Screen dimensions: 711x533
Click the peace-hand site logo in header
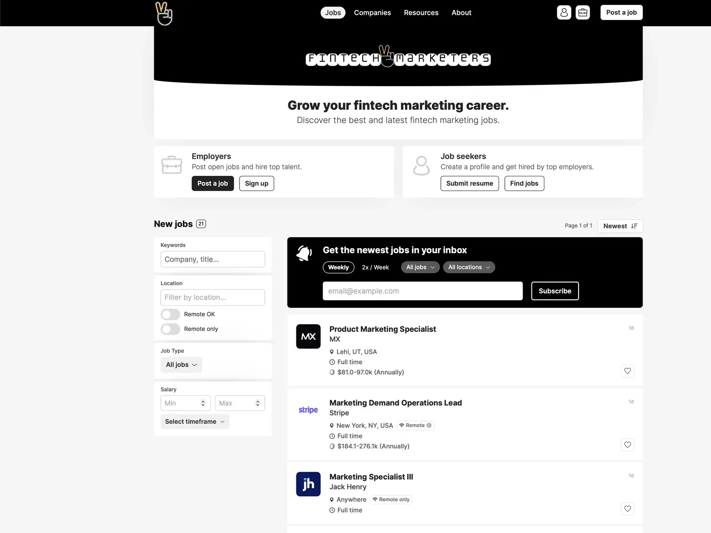[x=164, y=13]
